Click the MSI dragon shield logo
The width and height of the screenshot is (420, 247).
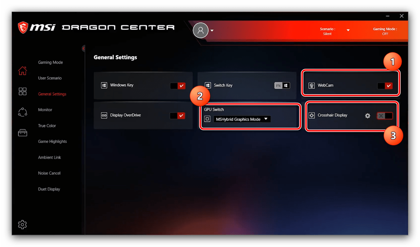point(23,28)
